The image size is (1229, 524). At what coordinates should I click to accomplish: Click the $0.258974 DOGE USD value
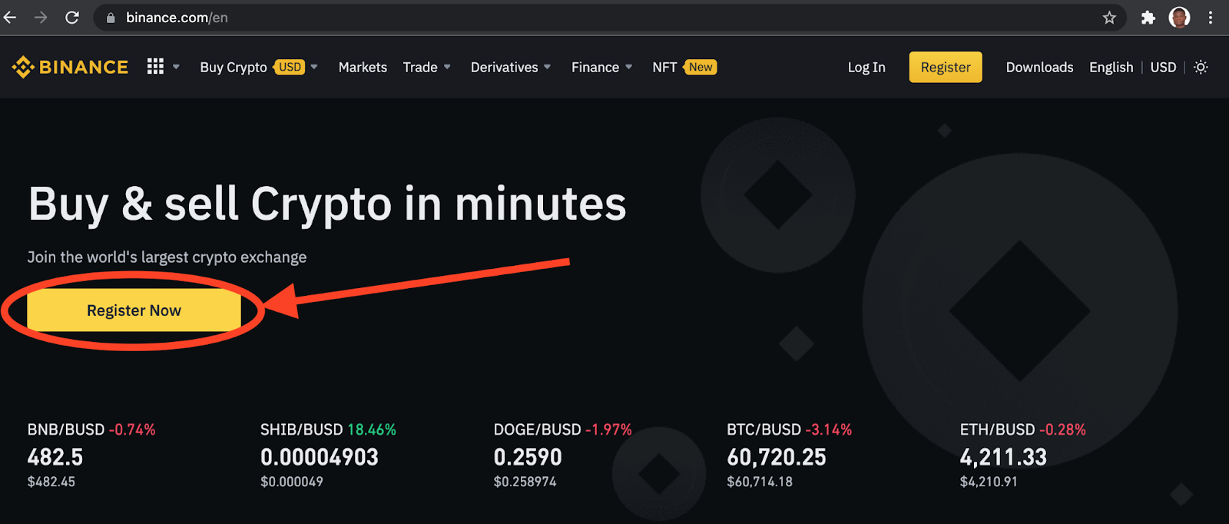(525, 482)
